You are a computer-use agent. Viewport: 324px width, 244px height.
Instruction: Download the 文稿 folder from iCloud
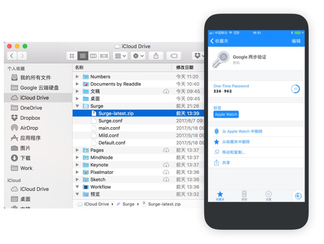click(166, 91)
